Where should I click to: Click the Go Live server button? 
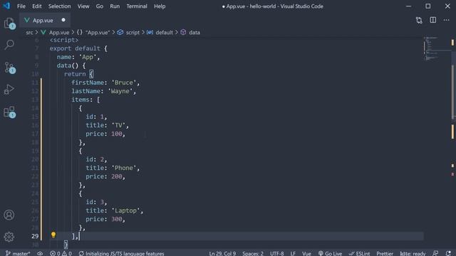[x=330, y=253]
